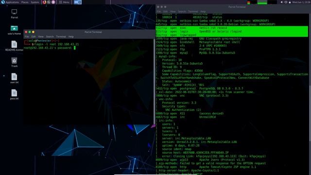Click the second launcher icon after Firefox

(x=49, y=2)
